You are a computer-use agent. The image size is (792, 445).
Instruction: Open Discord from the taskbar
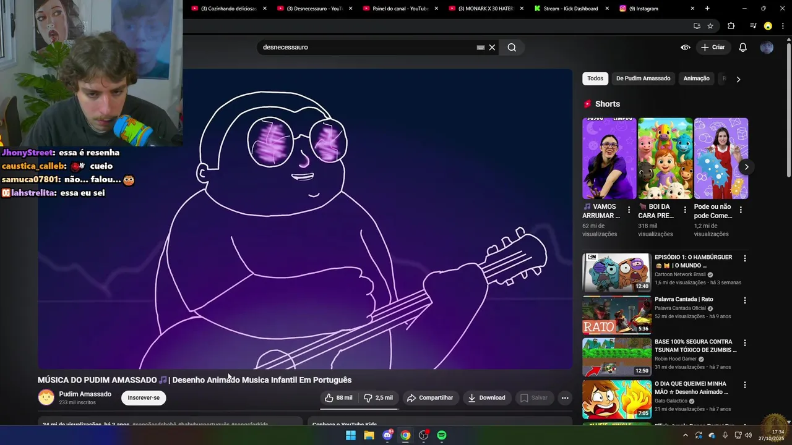click(387, 435)
